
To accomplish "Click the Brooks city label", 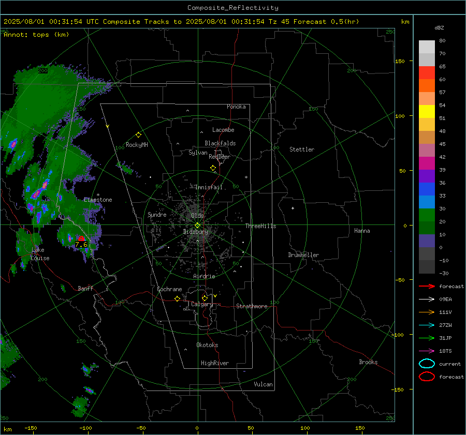I will (368, 362).
